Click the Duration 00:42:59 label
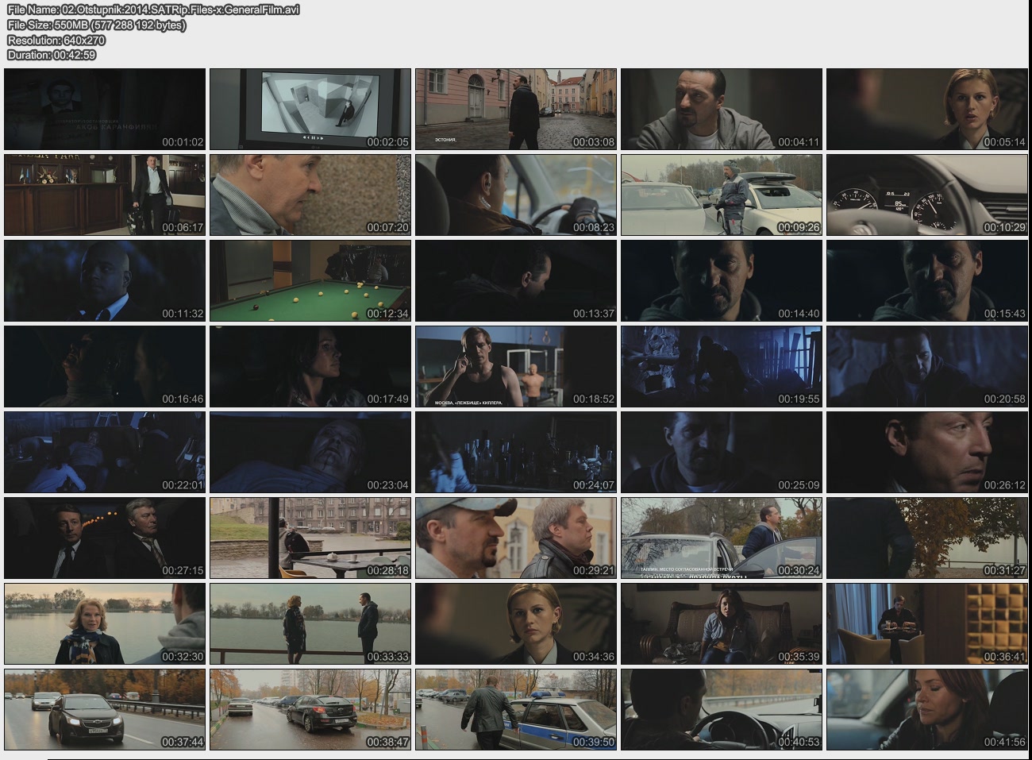 pos(52,56)
